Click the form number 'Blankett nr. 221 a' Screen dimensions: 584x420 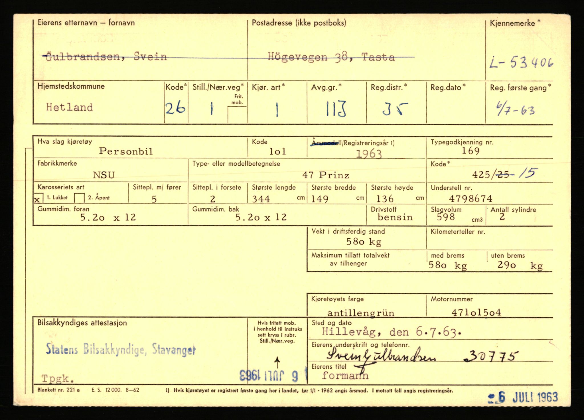coord(58,389)
